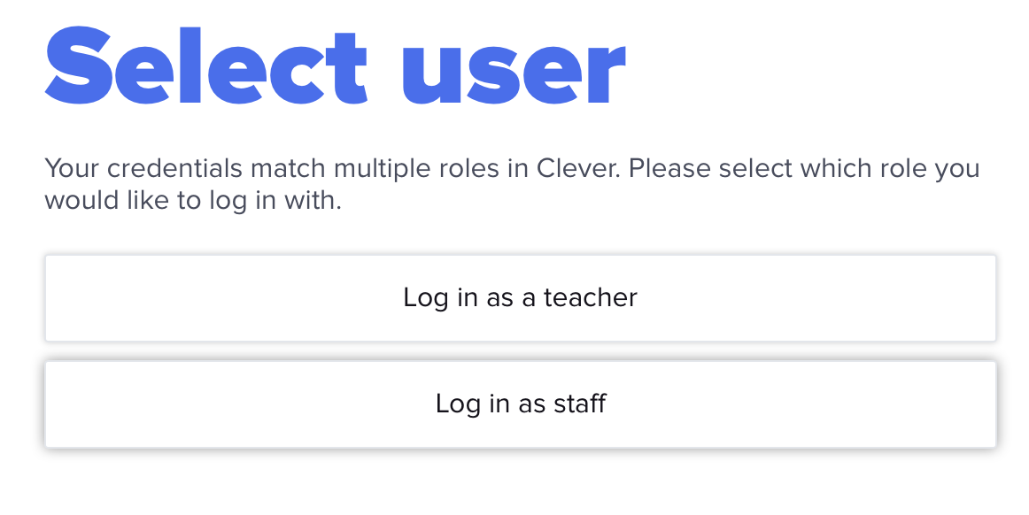Sign in using the staff account
The height and width of the screenshot is (515, 1029).
click(x=520, y=404)
